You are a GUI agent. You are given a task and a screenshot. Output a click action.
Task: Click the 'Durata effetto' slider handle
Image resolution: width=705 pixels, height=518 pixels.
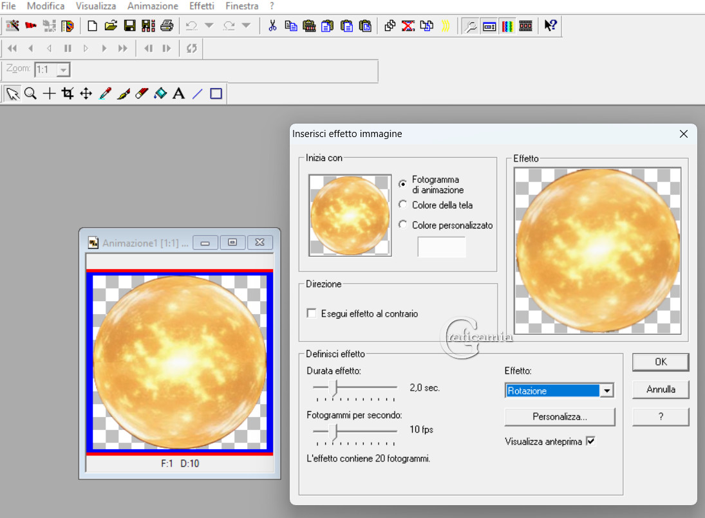[x=333, y=387]
